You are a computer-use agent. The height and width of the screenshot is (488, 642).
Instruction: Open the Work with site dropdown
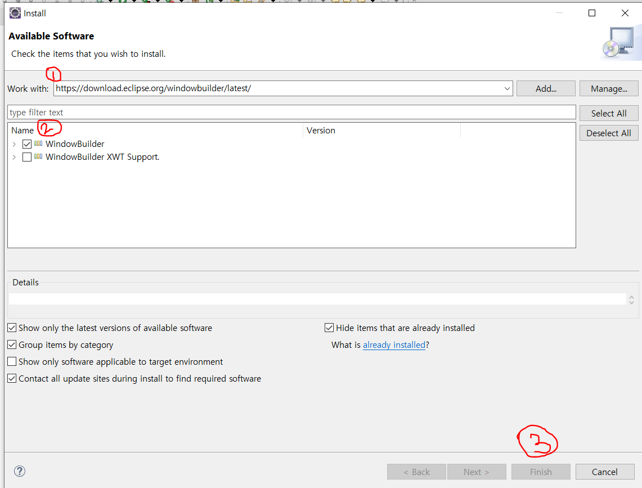click(x=507, y=88)
